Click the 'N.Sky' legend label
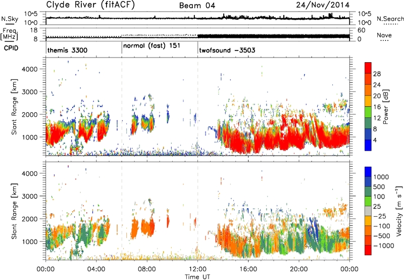404x280 pixels. pos(10,19)
